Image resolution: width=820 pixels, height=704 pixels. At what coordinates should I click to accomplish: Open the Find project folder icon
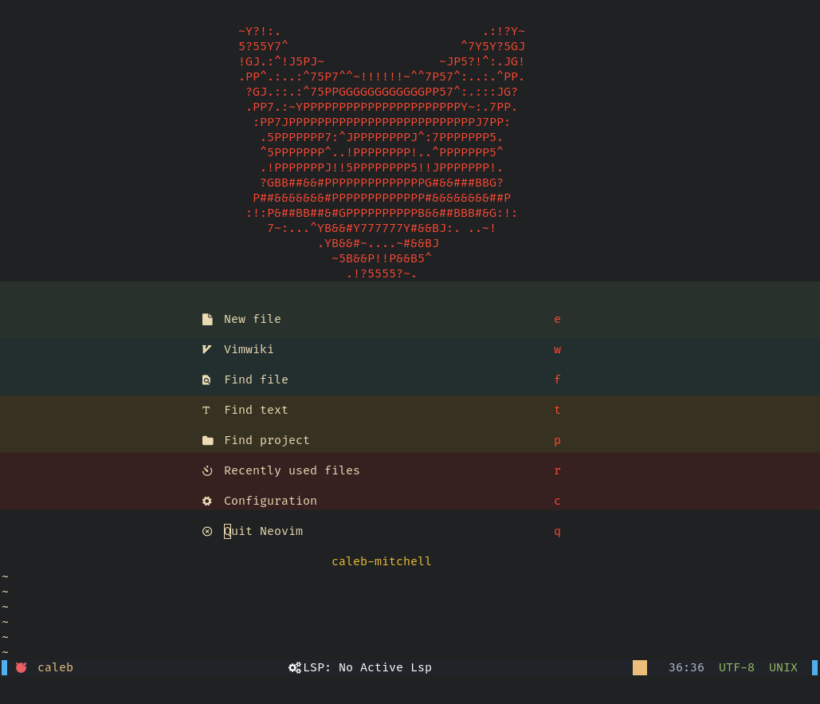[x=207, y=440]
